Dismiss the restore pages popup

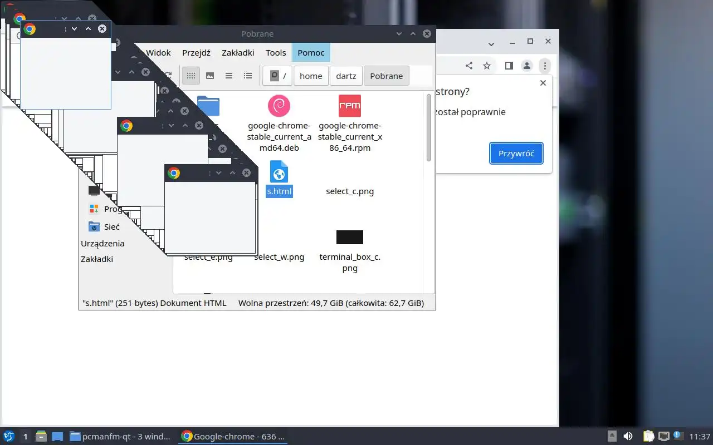[x=543, y=83]
